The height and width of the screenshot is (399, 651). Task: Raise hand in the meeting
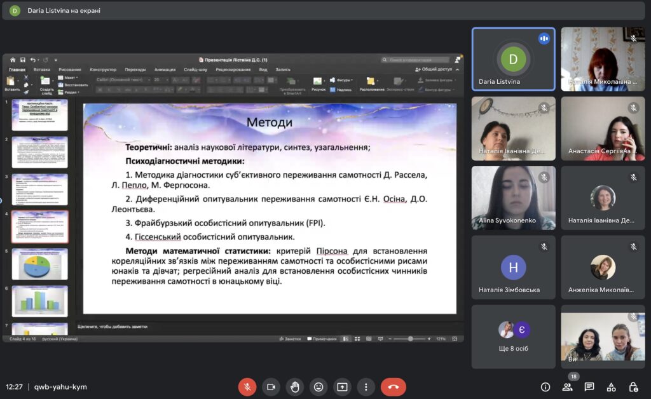(294, 387)
